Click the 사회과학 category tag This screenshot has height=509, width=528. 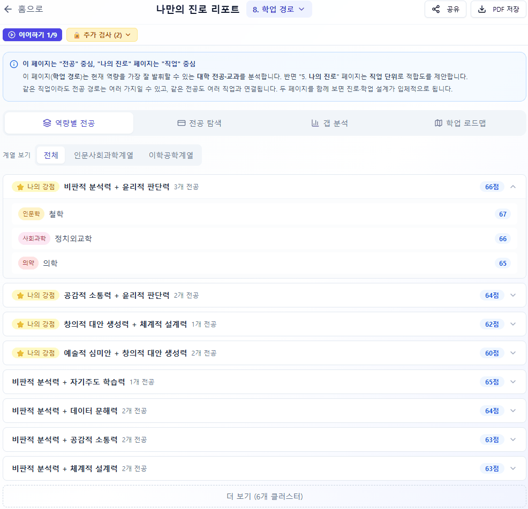(34, 238)
